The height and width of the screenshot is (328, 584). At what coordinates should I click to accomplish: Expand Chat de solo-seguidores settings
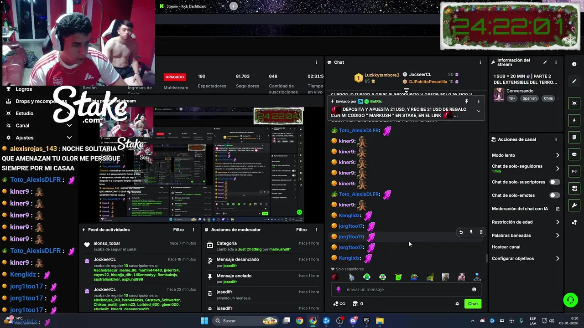[558, 169]
